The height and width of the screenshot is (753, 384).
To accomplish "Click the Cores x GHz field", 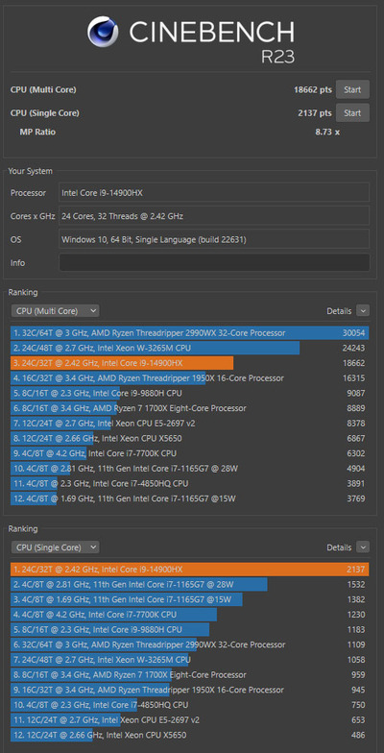I will coord(214,216).
